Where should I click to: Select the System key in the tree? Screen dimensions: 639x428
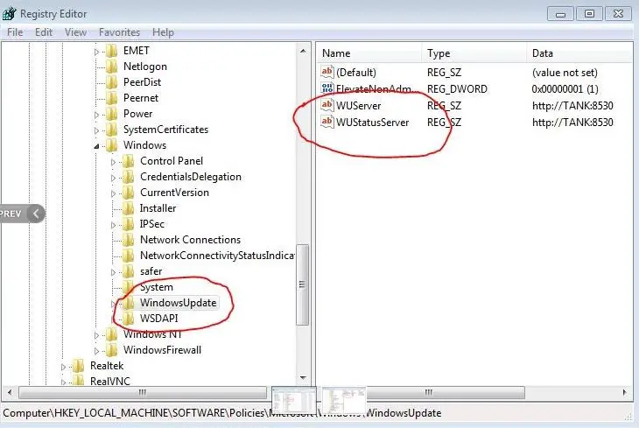pos(157,287)
